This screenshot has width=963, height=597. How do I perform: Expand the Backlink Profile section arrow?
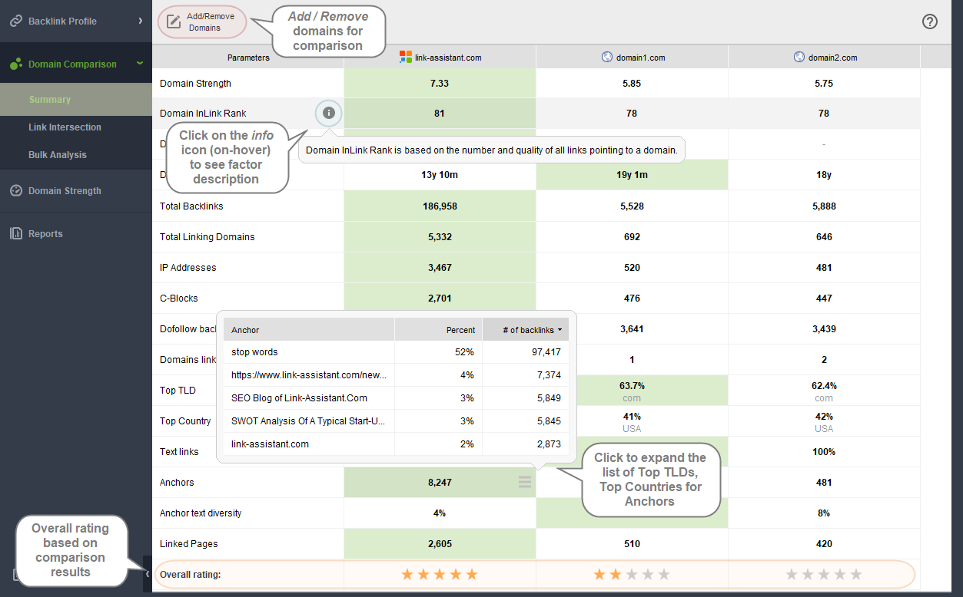click(140, 21)
